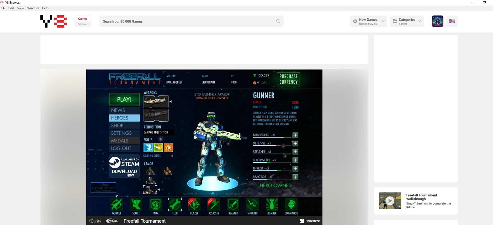Select the Shocker hero class icon
The height and width of the screenshot is (225, 493).
pos(252,205)
